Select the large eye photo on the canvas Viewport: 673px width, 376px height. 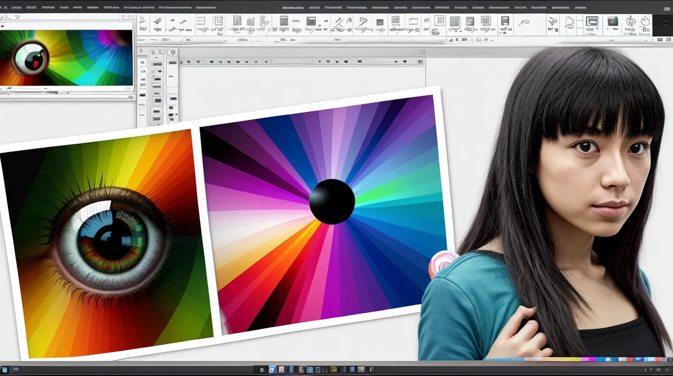[x=107, y=243]
